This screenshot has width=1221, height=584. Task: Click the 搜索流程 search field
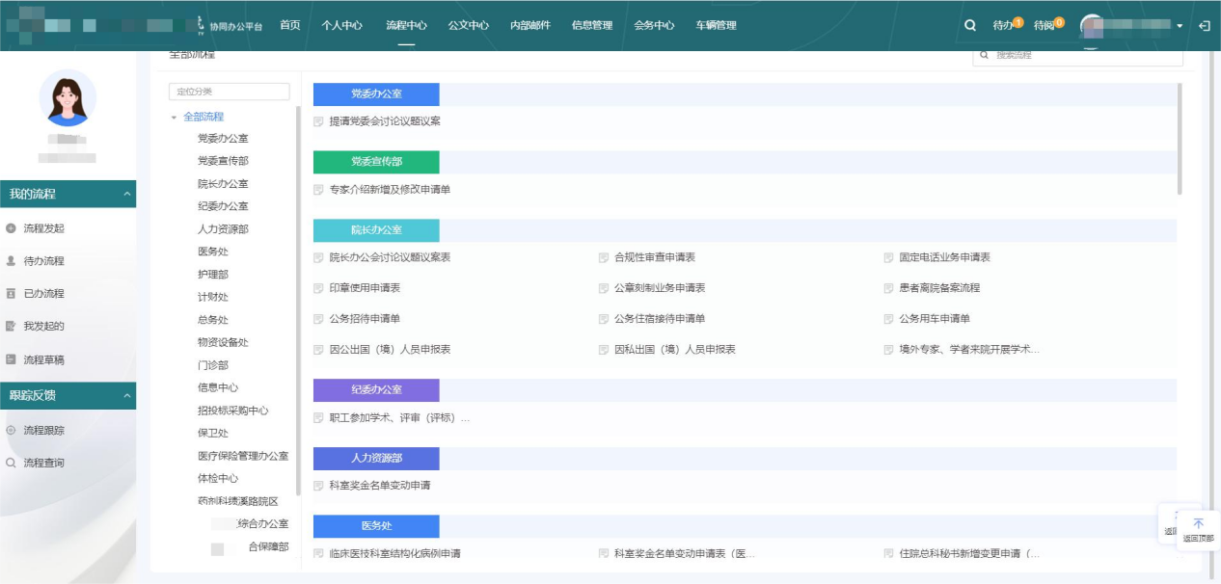[1077, 55]
